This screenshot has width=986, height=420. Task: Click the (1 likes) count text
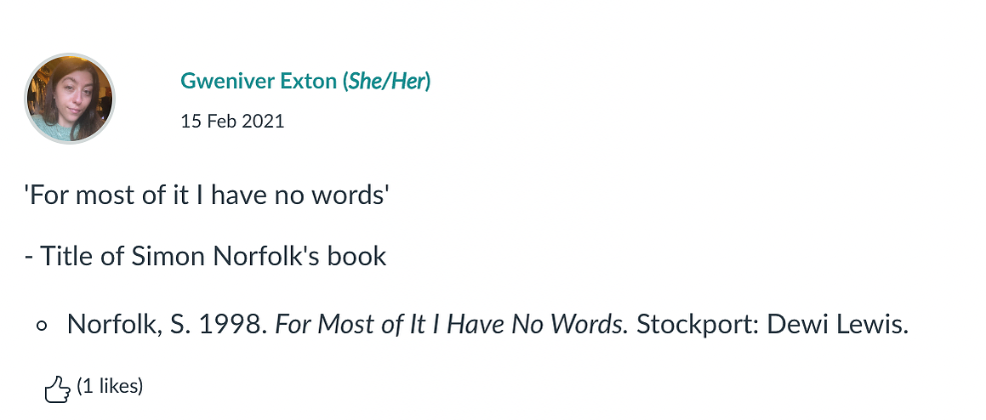(110, 385)
